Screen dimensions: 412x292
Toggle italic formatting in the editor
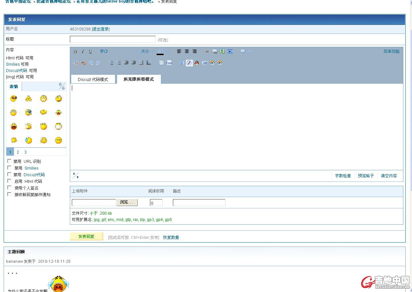point(83,51)
